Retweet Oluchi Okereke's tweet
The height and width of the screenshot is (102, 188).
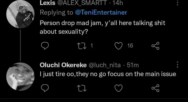(x=82, y=88)
